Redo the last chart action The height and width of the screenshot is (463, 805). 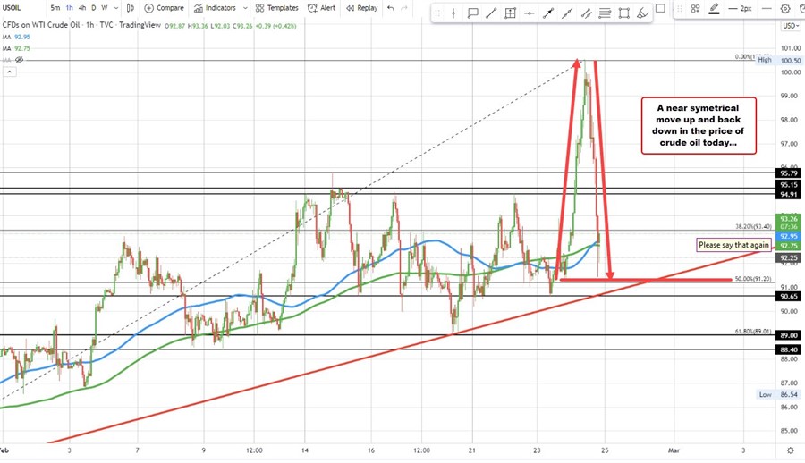click(x=404, y=8)
